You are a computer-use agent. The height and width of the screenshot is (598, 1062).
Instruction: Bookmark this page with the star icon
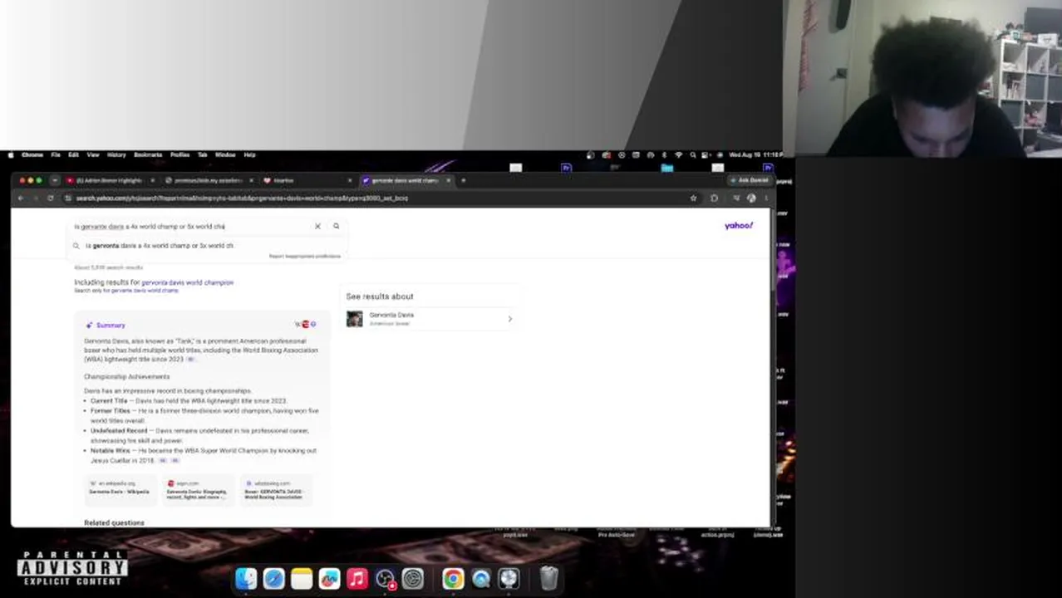[x=693, y=198]
